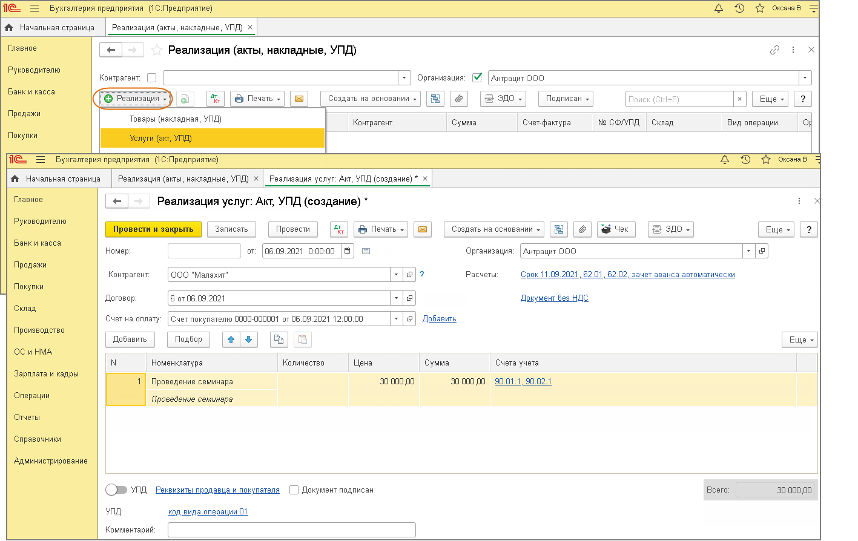Move row up with blue arrow
The width and height of the screenshot is (858, 541).
click(231, 339)
